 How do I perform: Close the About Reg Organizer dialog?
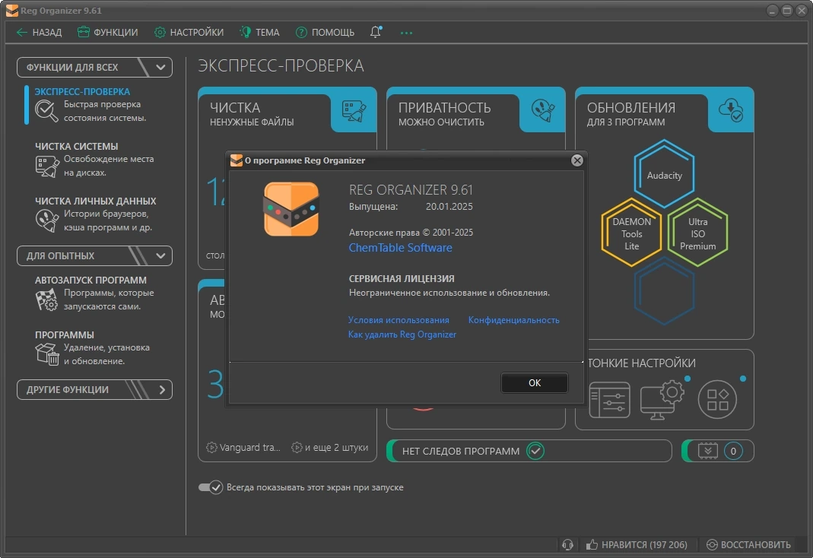(577, 160)
